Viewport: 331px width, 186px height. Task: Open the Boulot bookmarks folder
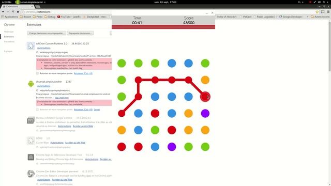(25, 17)
